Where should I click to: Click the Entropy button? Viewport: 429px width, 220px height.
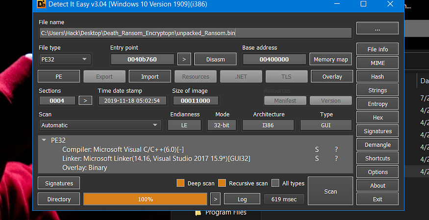click(378, 104)
